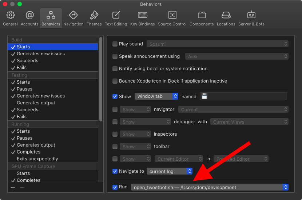
Task: Select Testing Fails behavior
Action: tap(53, 117)
